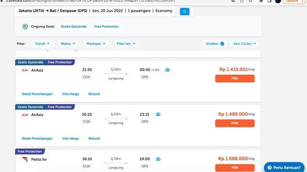
Task: Select Pilih for Rp 1.415.001 flight
Action: 235,79
